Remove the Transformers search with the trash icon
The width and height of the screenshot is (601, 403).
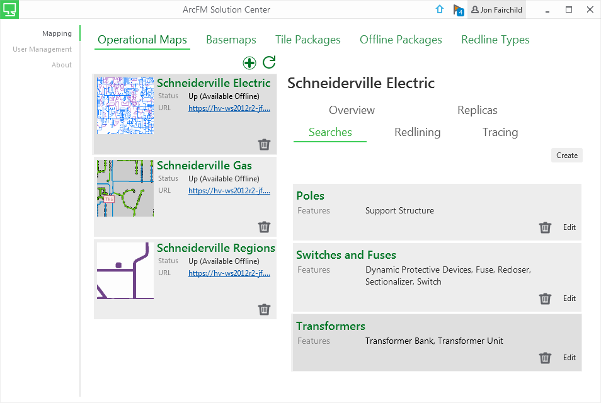tap(545, 358)
